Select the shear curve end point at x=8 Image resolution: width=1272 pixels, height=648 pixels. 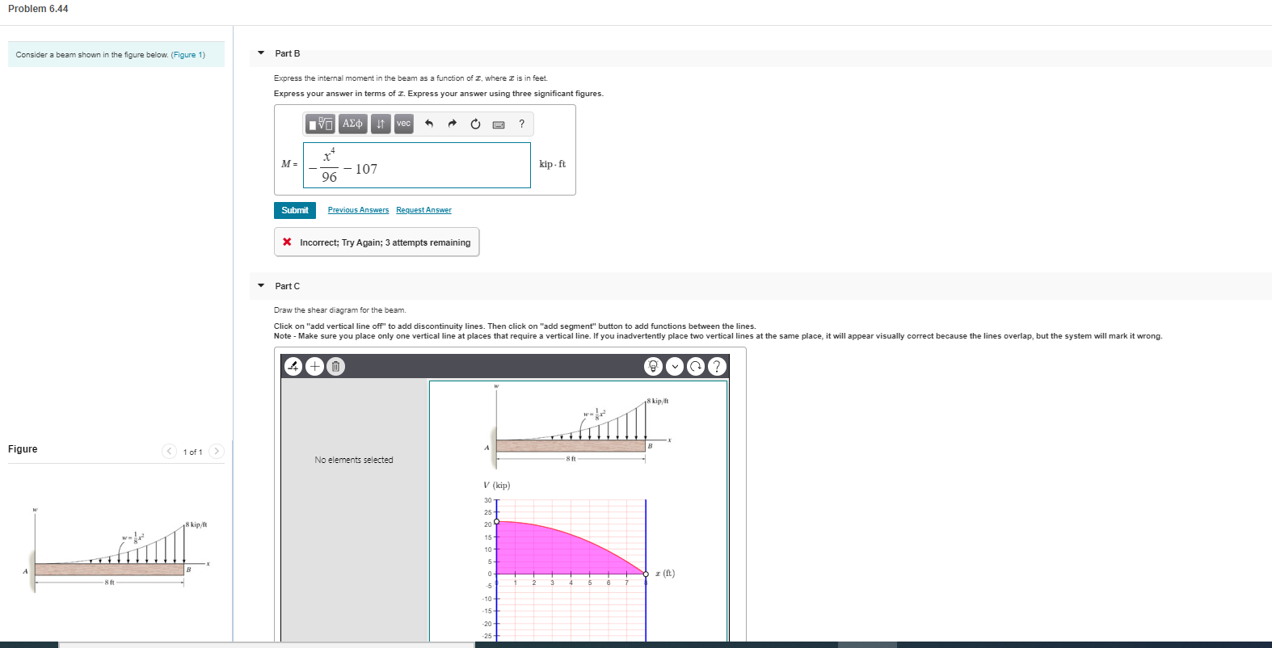coord(646,574)
